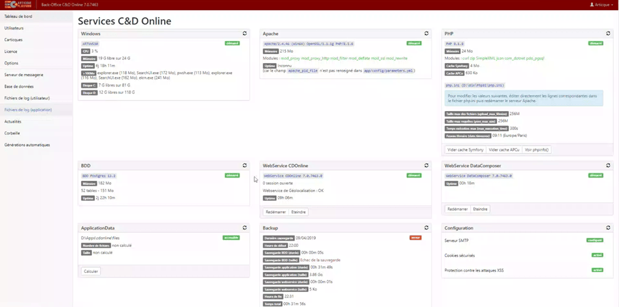Refresh the Configuration panel
This screenshot has width=619, height=307.
point(608,228)
